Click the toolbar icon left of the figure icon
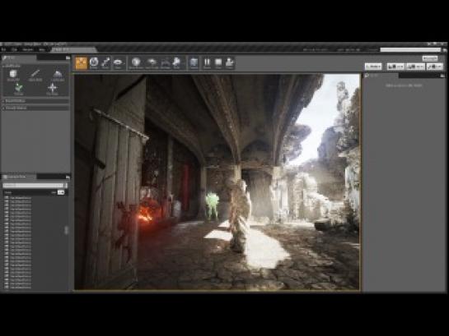This screenshot has height=336, width=449. [166, 62]
